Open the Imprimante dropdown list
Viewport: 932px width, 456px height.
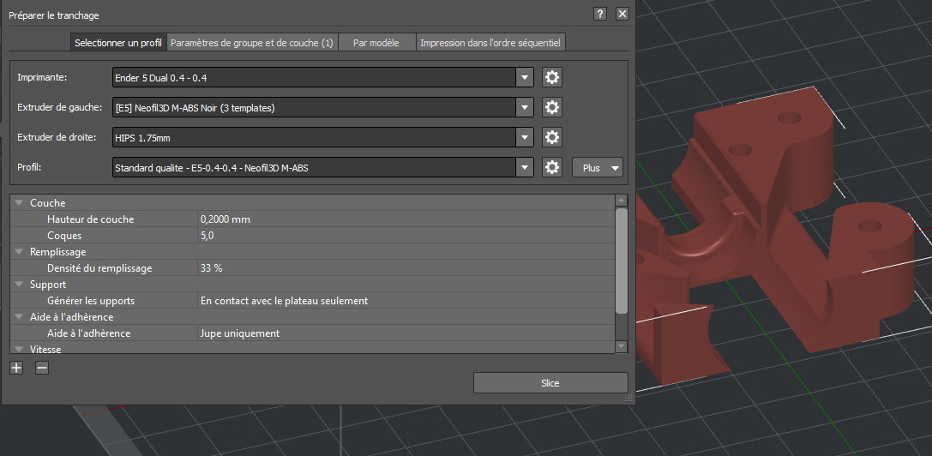click(x=524, y=77)
